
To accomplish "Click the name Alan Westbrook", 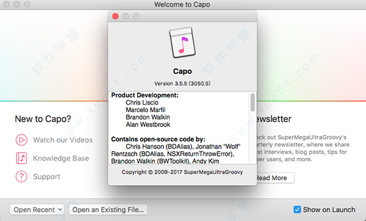I will click(148, 125).
